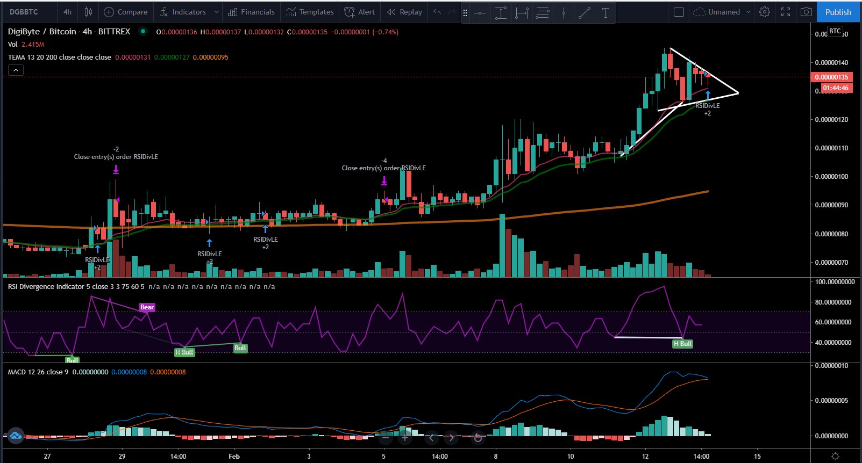Select the trend line drawing tool
Image resolution: width=862 pixels, height=463 pixels.
click(585, 12)
